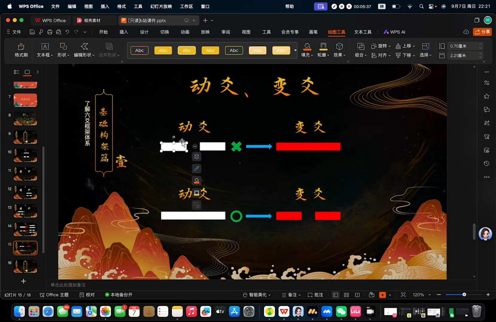This screenshot has width=496, height=322.
Task: Click the Format Painter (格式刷) icon
Action: click(x=21, y=47)
